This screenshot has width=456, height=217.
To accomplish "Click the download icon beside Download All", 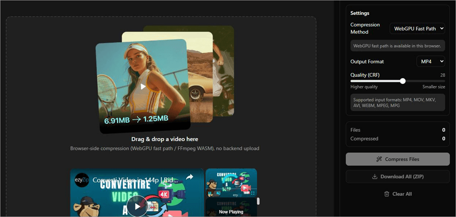I will click(374, 176).
